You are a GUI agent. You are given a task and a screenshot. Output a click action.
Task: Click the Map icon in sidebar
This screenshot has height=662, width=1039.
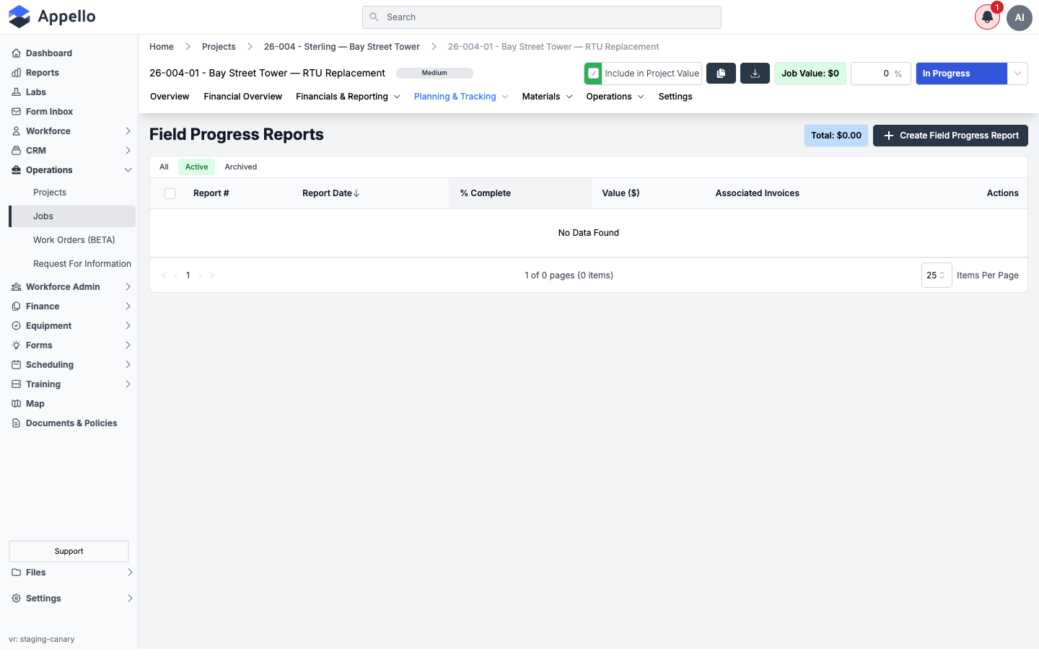click(x=16, y=404)
